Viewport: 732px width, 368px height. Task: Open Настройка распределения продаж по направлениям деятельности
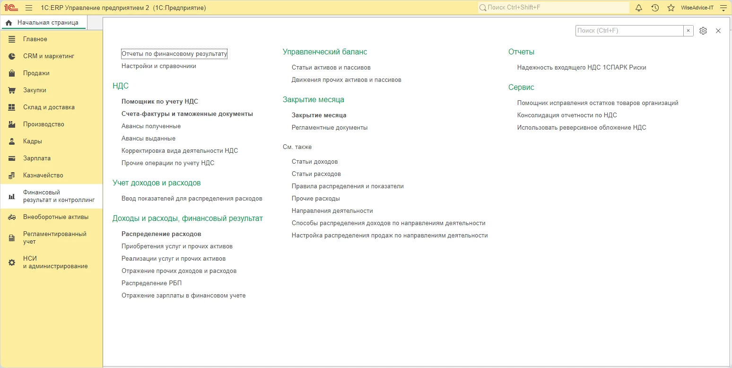(390, 236)
